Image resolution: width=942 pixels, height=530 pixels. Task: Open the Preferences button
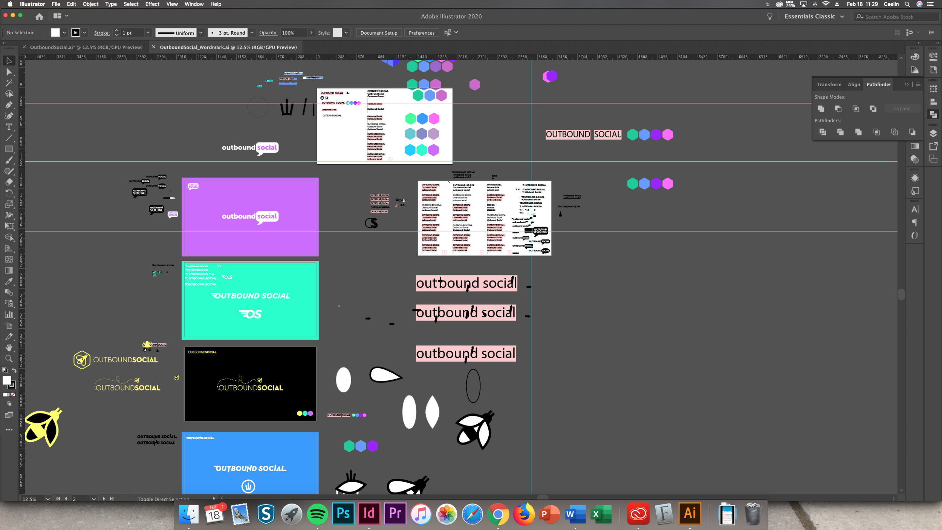[421, 33]
